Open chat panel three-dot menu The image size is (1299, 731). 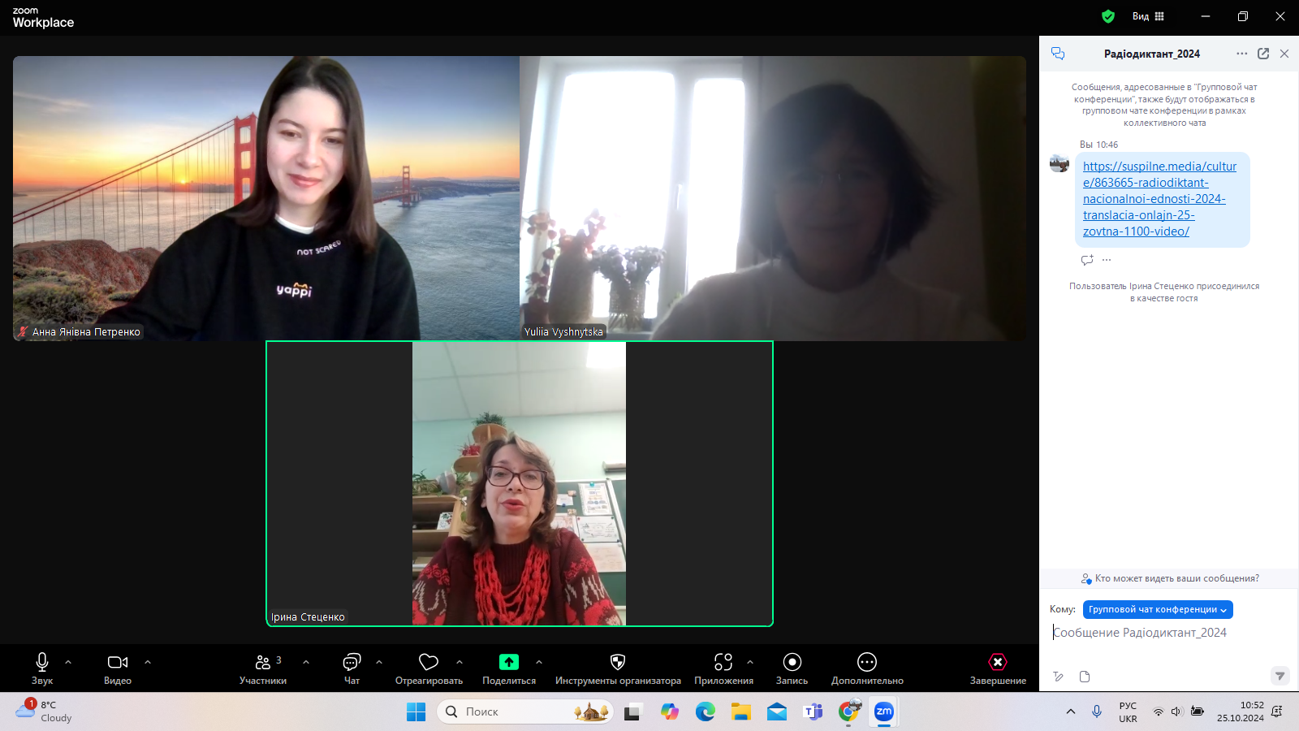[x=1241, y=54]
